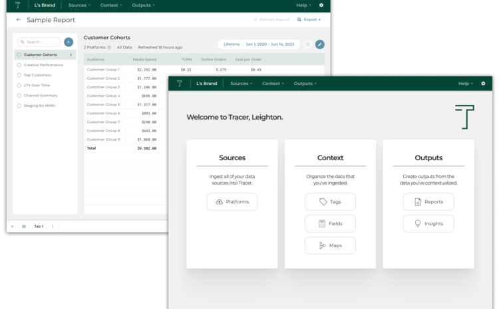Click the Jan 1, 2020 – Jun 14, 2023 date range

(x=270, y=44)
